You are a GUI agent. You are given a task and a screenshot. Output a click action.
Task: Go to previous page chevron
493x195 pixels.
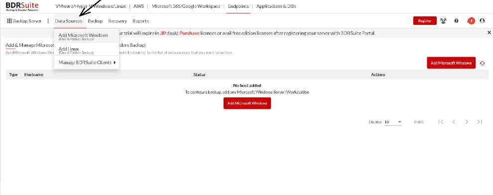[x=454, y=122]
